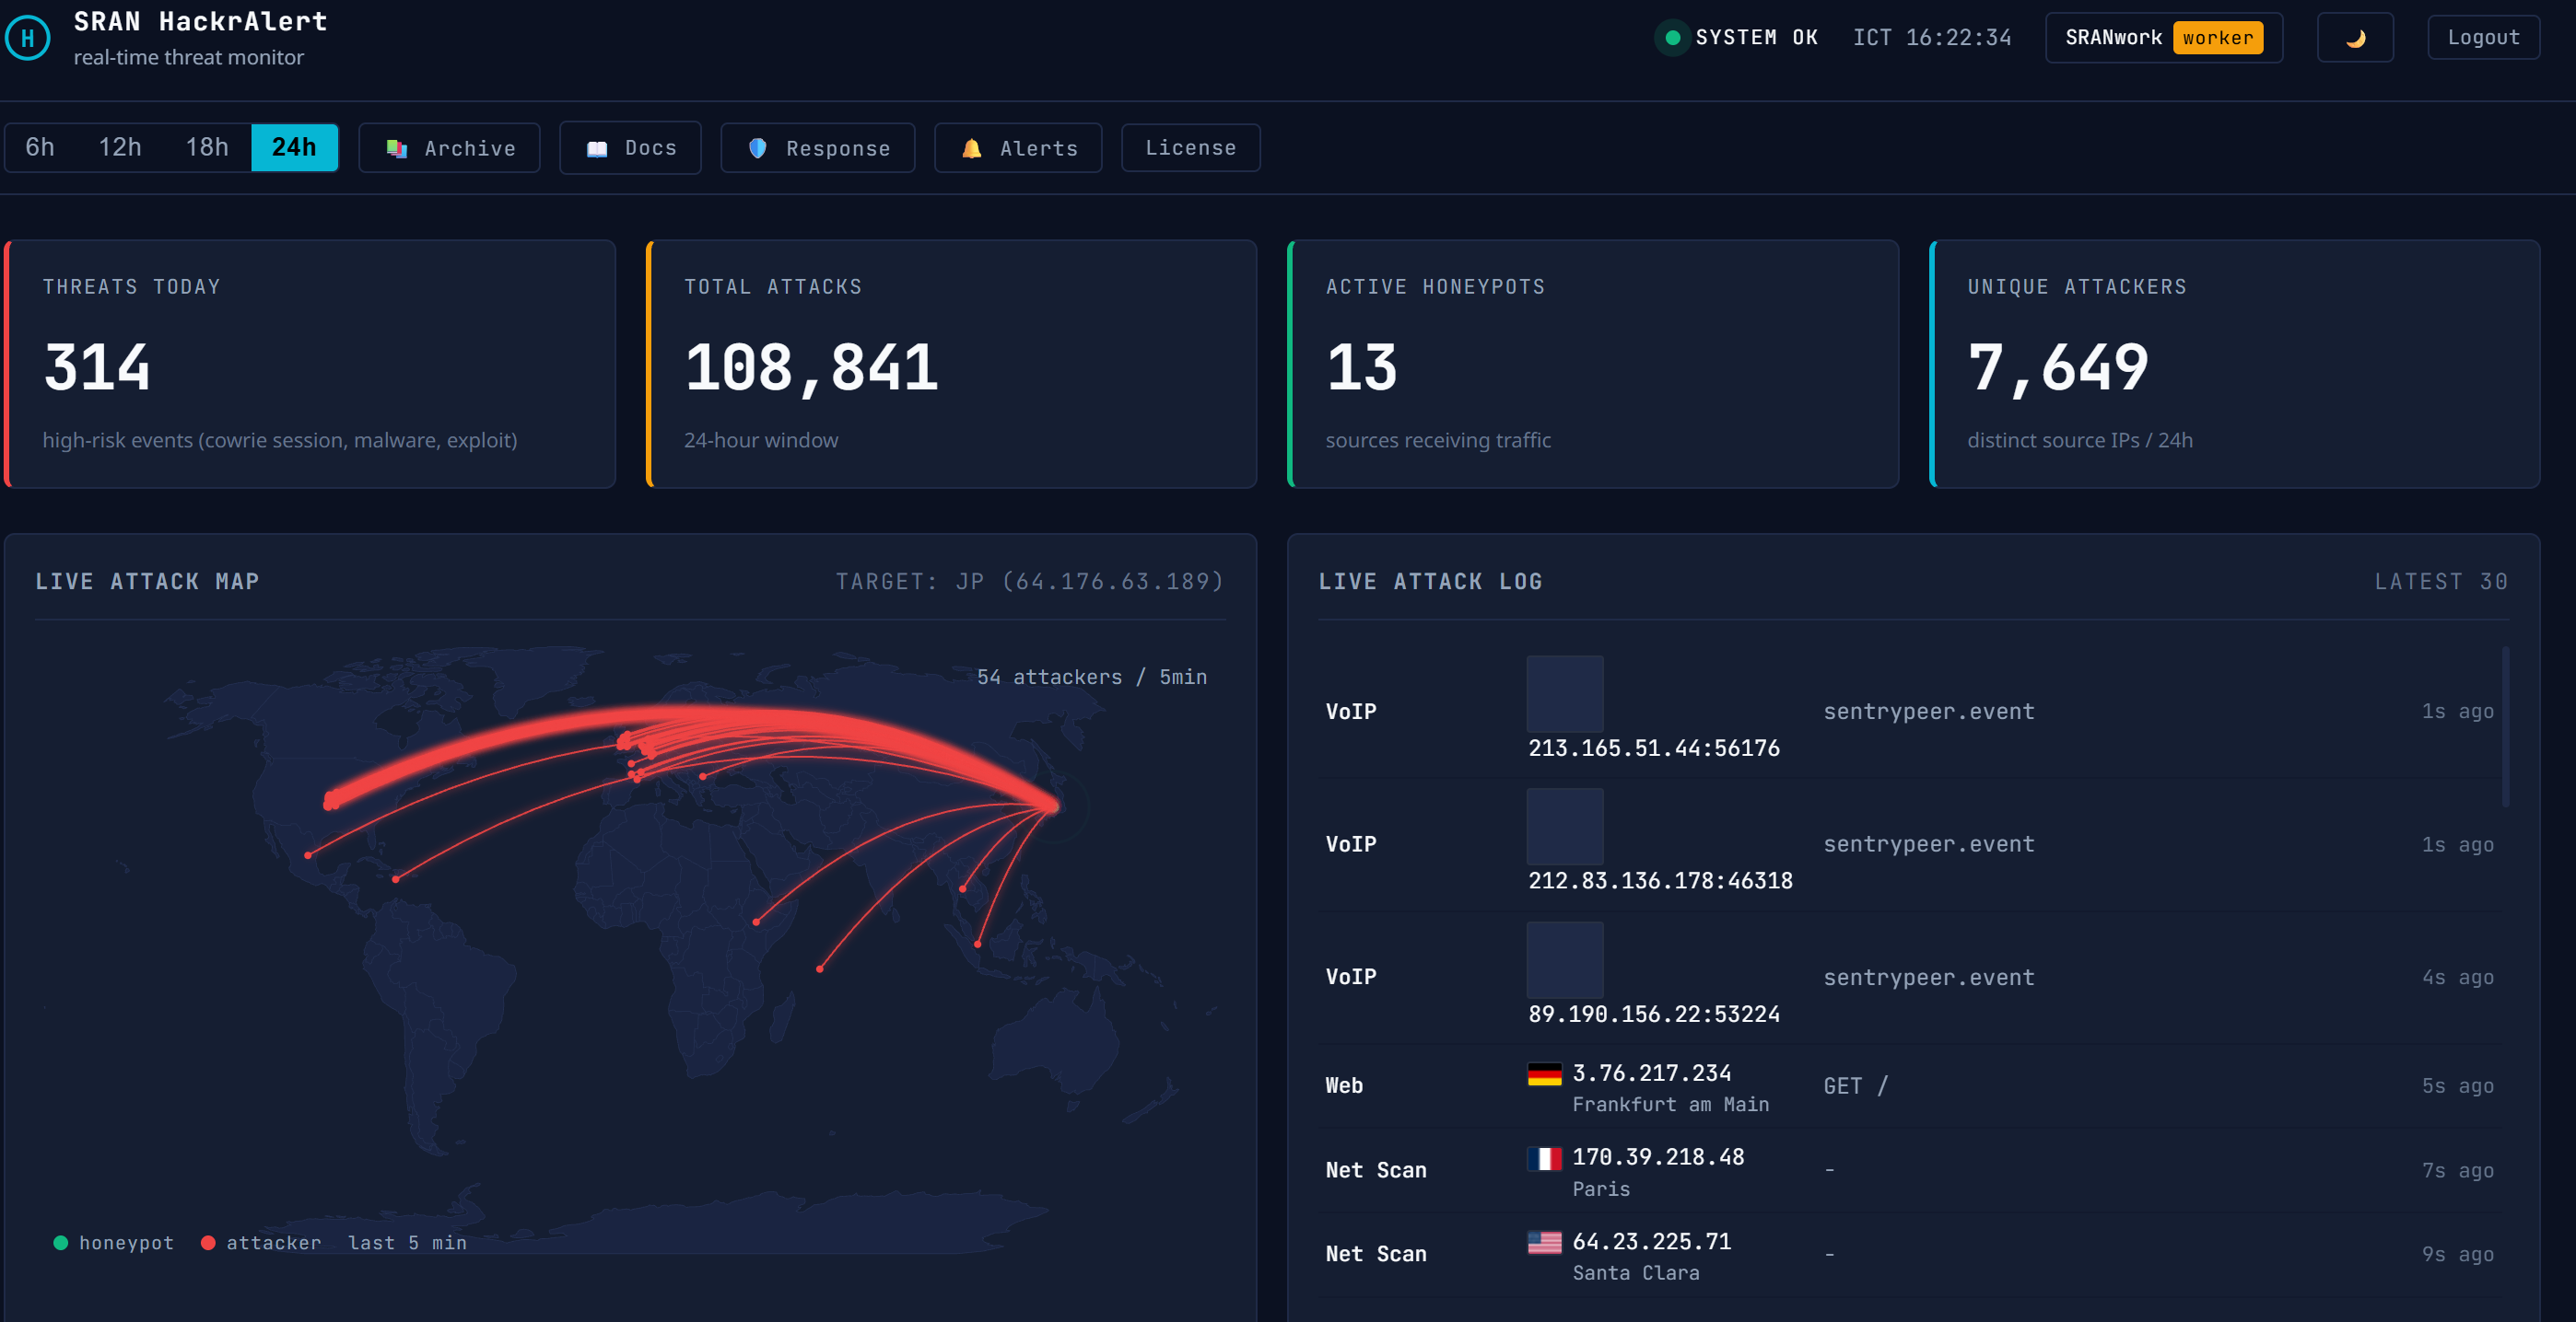
Task: Open the License page
Action: click(x=1190, y=147)
